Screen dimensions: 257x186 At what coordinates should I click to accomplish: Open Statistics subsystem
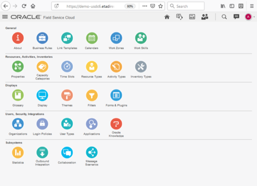click(x=18, y=153)
